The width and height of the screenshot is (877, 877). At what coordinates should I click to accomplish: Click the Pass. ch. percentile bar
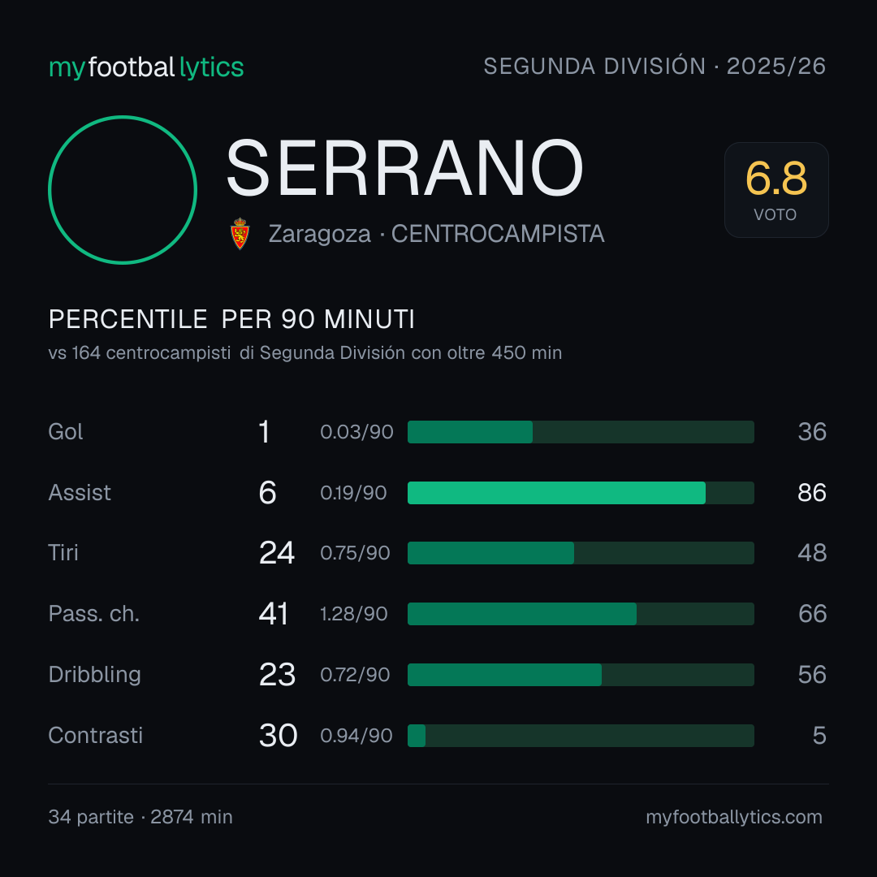(581, 614)
